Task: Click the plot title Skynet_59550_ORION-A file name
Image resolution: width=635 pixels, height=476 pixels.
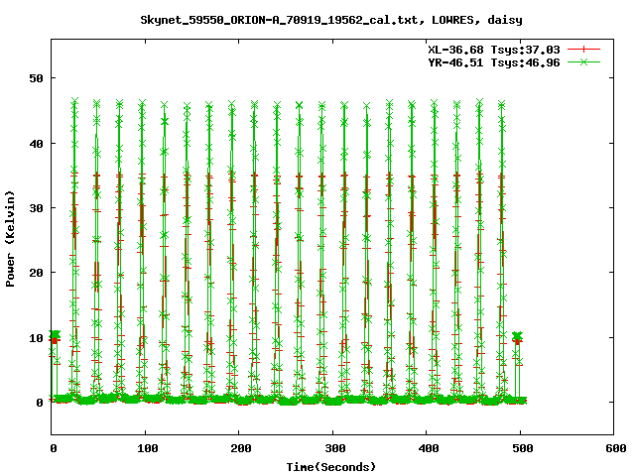Action: click(279, 20)
